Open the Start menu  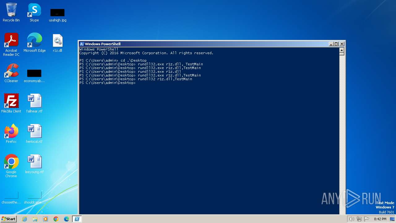(9, 219)
